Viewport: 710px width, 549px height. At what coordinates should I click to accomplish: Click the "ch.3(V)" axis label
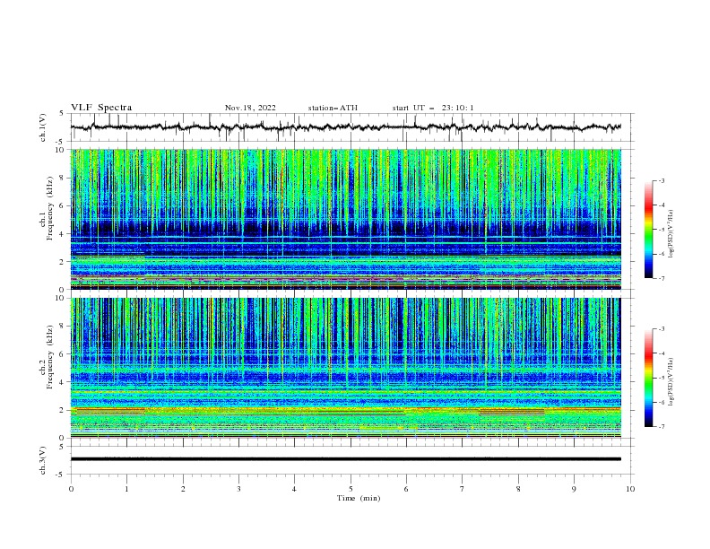click(x=43, y=460)
